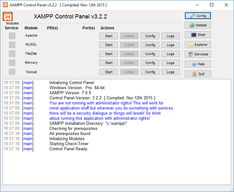
Task: Open Config for Apache row
Action: pyautogui.click(x=150, y=36)
